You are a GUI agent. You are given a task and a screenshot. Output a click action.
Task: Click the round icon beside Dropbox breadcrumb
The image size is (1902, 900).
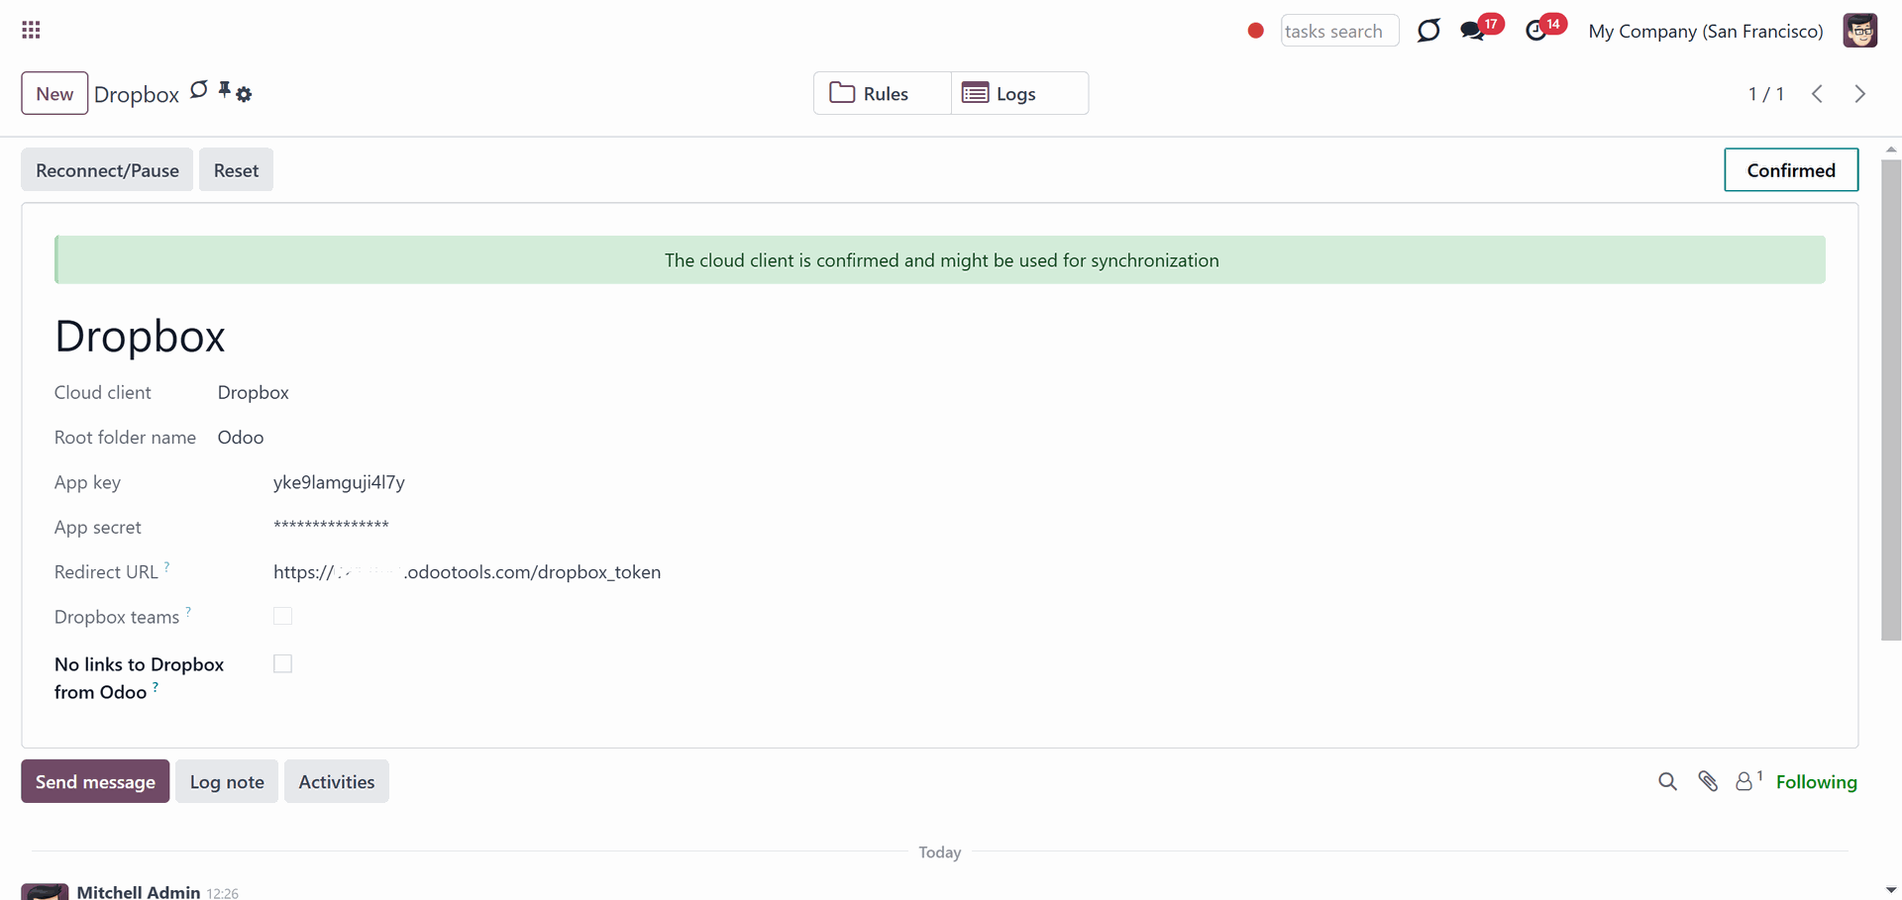tap(199, 90)
